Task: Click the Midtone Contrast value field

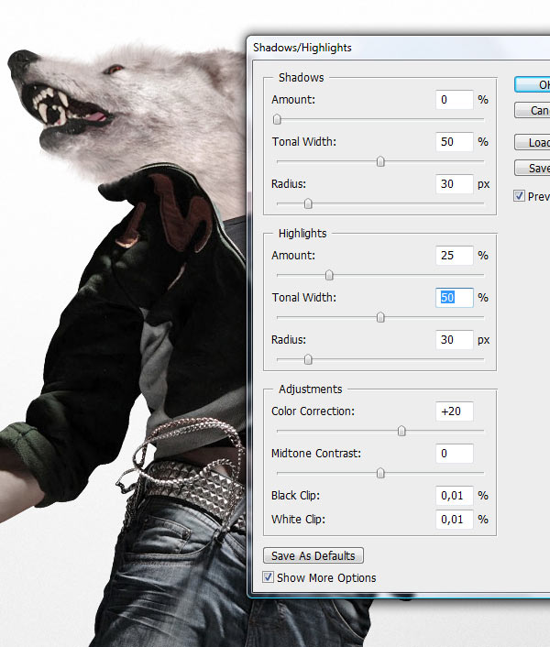Action: (x=455, y=454)
